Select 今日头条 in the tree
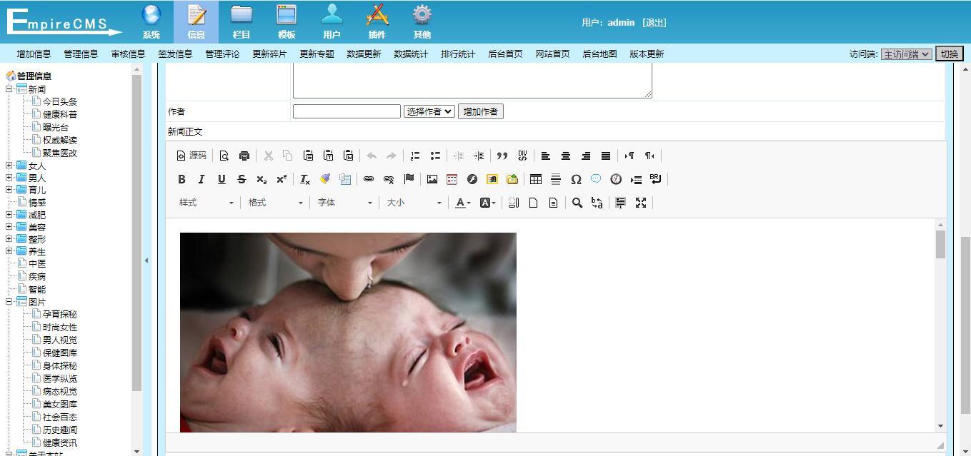Screen dimensions: 971x456 coord(60,102)
